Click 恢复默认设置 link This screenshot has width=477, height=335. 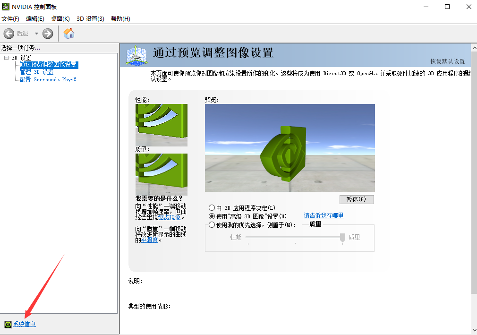[448, 61]
